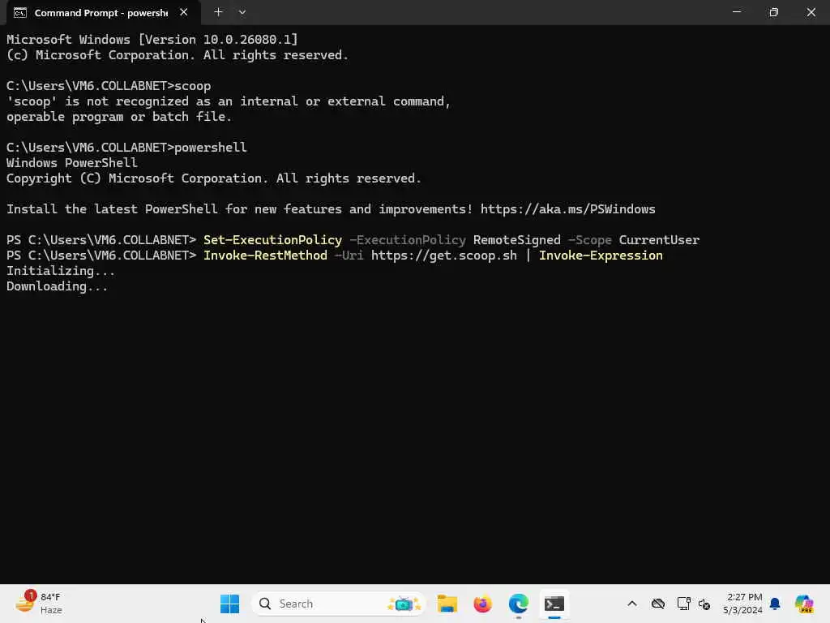Show hidden system tray icons
Screen dimensions: 830x623
[x=632, y=604]
